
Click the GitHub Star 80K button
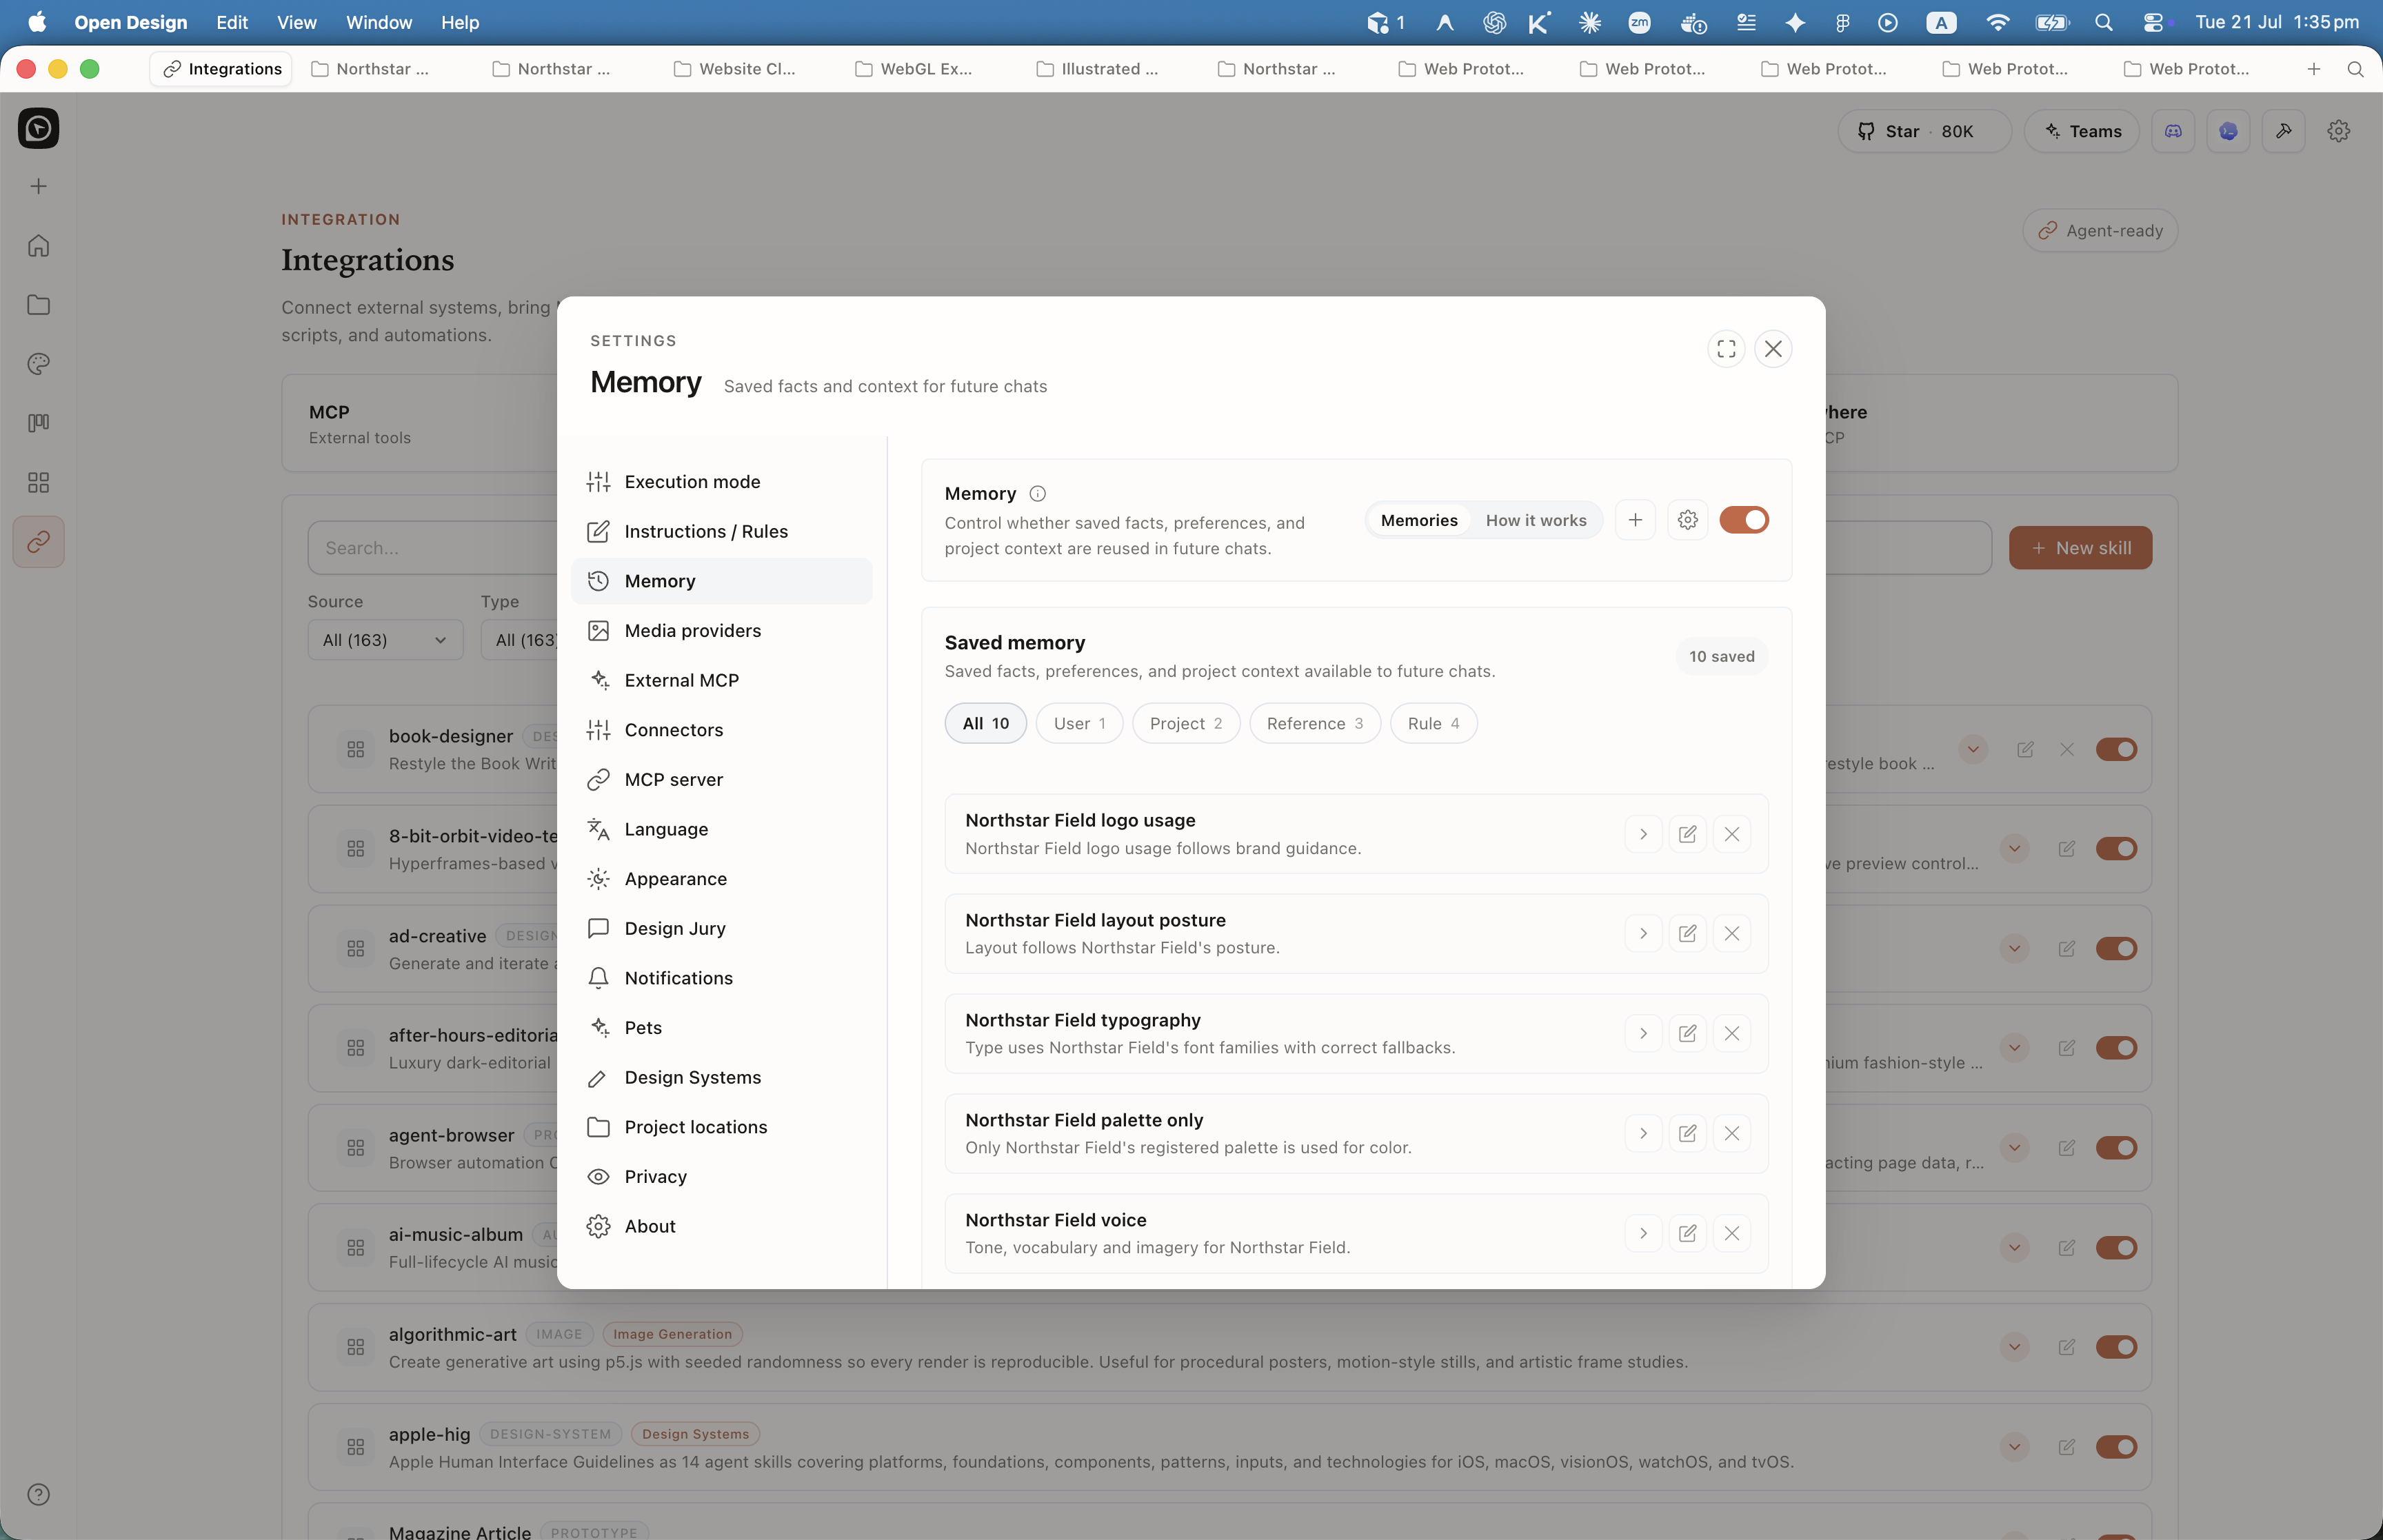click(x=1924, y=131)
